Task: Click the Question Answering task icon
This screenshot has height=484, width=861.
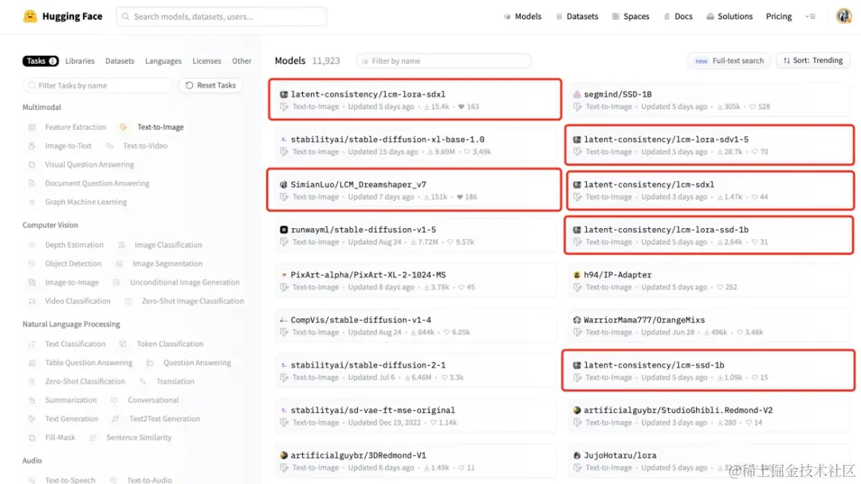Action: [x=150, y=363]
